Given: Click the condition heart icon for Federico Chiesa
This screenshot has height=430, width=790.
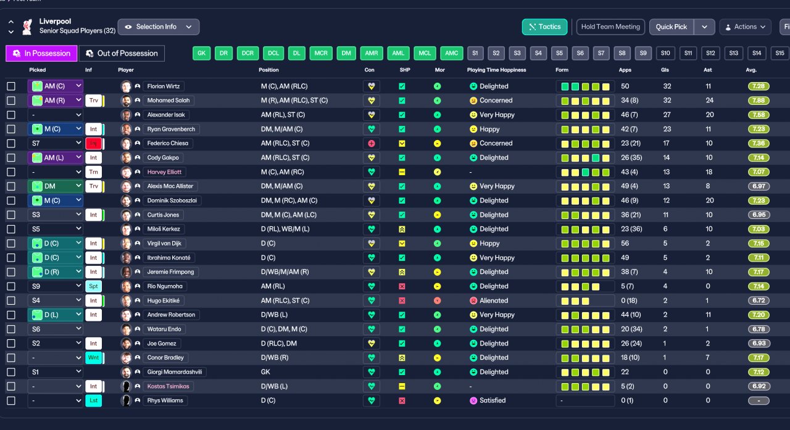Looking at the screenshot, I should point(372,143).
